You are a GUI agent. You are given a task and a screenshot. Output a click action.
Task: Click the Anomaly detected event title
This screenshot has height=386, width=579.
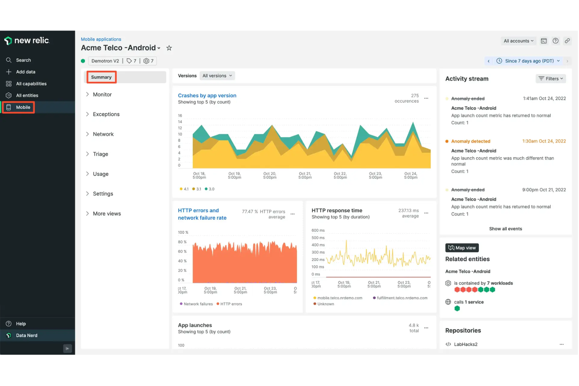471,142
